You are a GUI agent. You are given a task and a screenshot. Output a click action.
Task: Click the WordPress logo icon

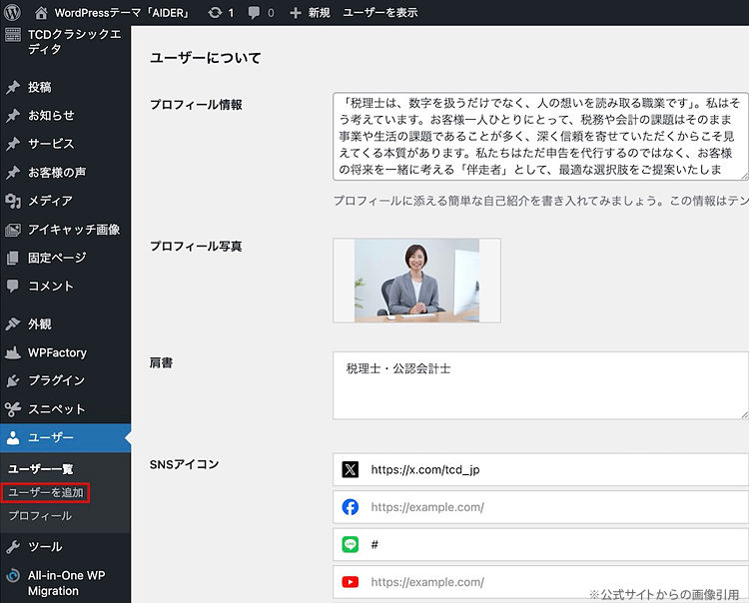pyautogui.click(x=12, y=12)
